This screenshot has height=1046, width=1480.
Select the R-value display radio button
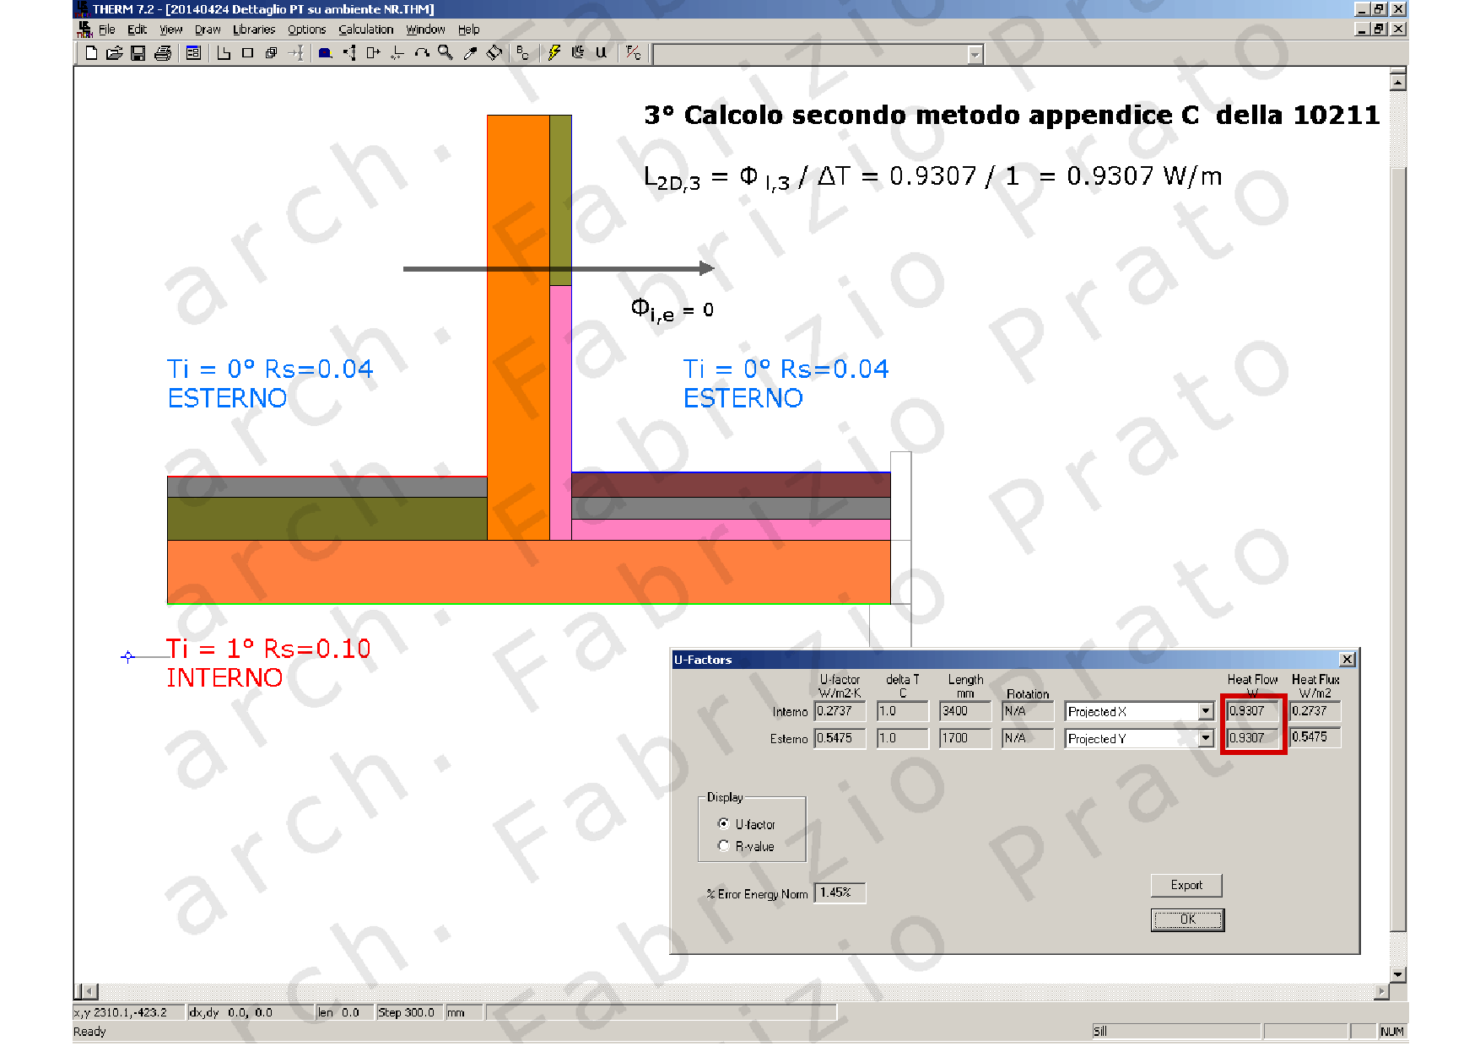[x=723, y=845]
